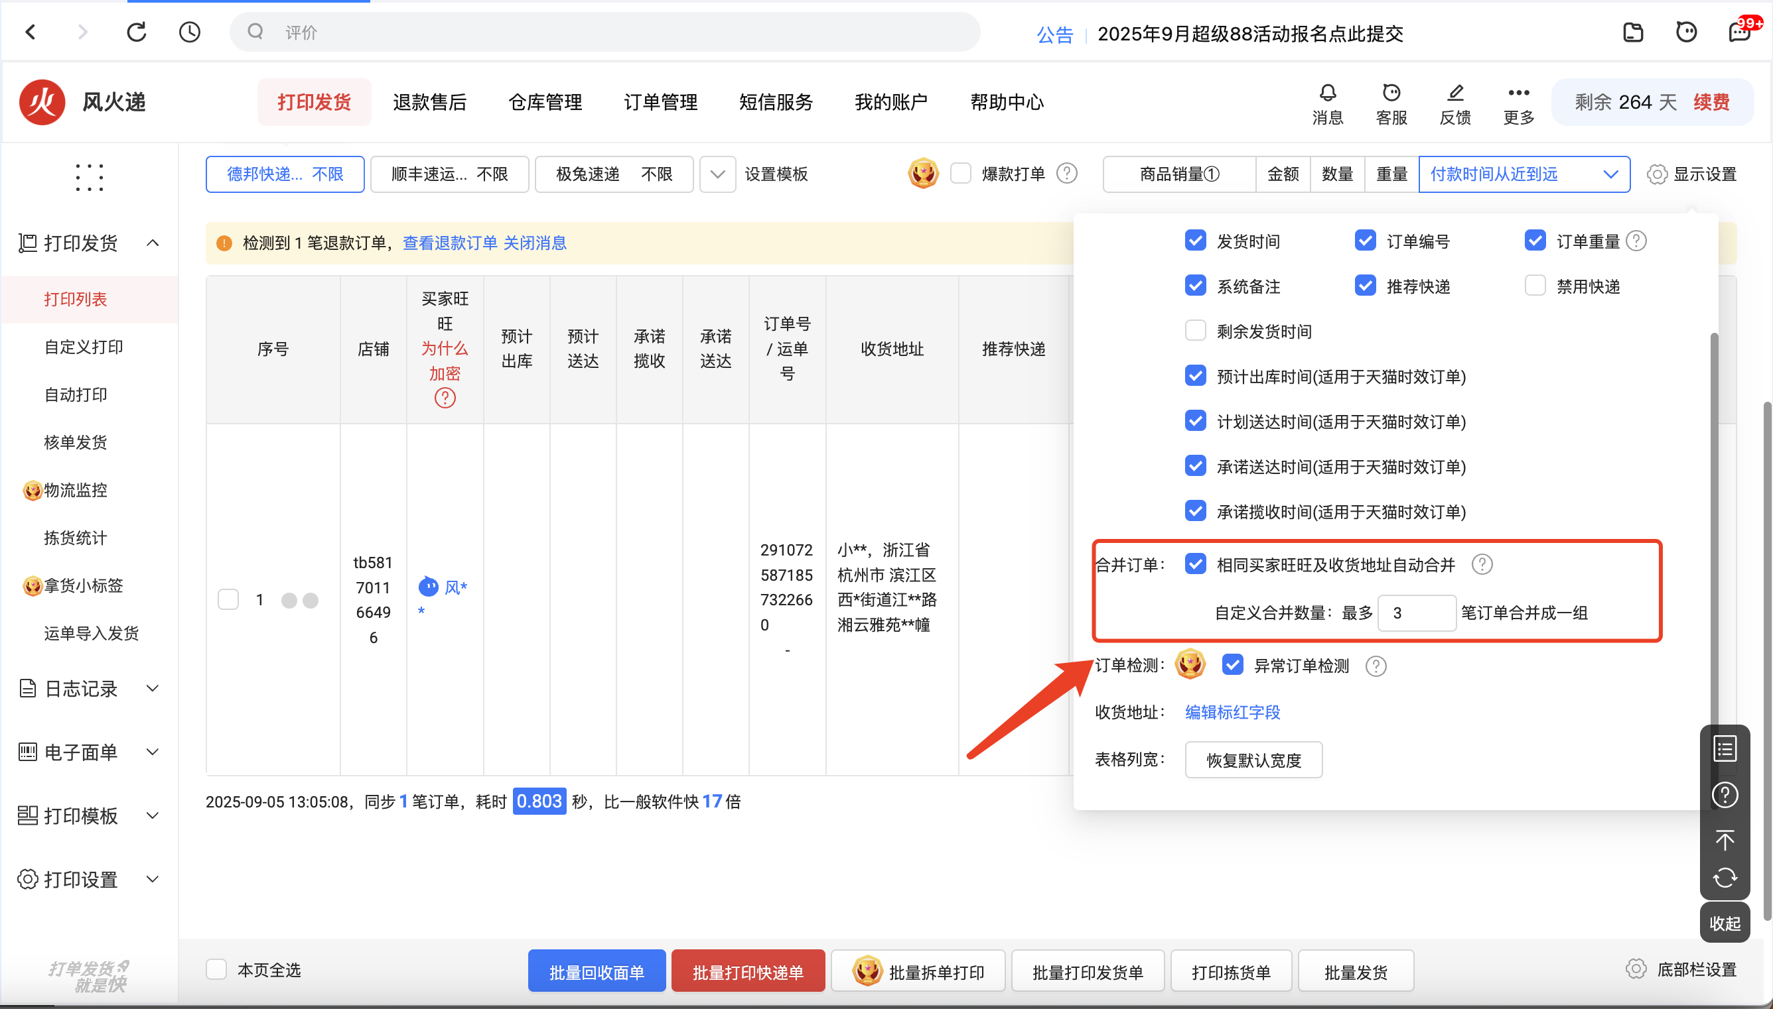Click the sync refresh floating icon
Viewport: 1773px width, 1009px height.
coord(1725,878)
